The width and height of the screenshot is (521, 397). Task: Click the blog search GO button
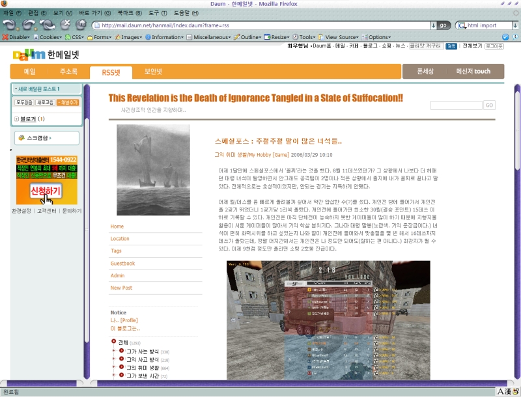tap(489, 105)
